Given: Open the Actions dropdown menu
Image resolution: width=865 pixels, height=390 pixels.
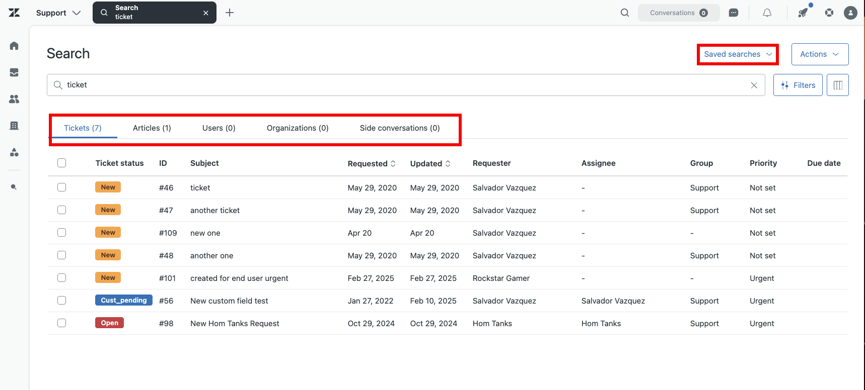Looking at the screenshot, I should (x=820, y=54).
